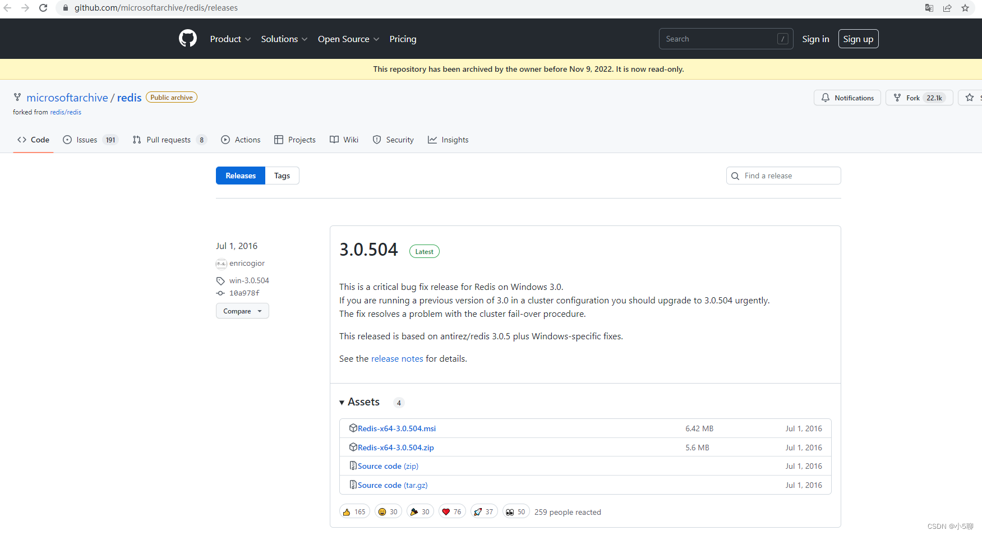Toggle the thumbs up reaction

pyautogui.click(x=354, y=511)
